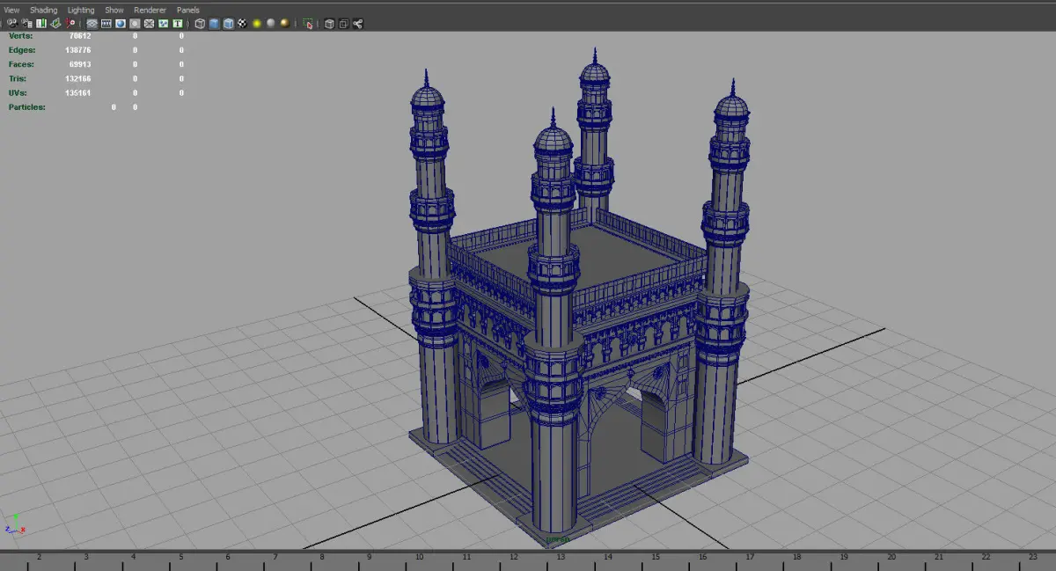Click the X-ray active components icon
The image size is (1056, 571).
pos(343,24)
